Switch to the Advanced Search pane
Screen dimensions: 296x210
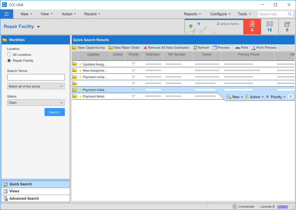tap(36, 199)
